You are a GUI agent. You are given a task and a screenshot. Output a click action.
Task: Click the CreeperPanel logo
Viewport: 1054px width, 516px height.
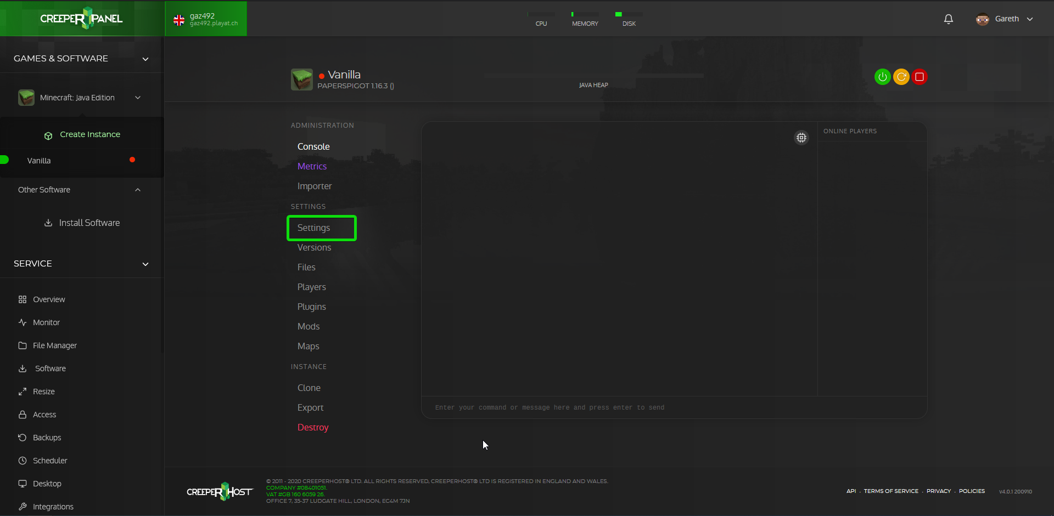click(x=81, y=18)
